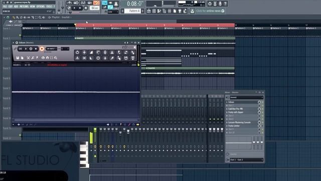Click the playlist loop start marker
The height and width of the screenshot is (181, 321).
click(x=75, y=25)
